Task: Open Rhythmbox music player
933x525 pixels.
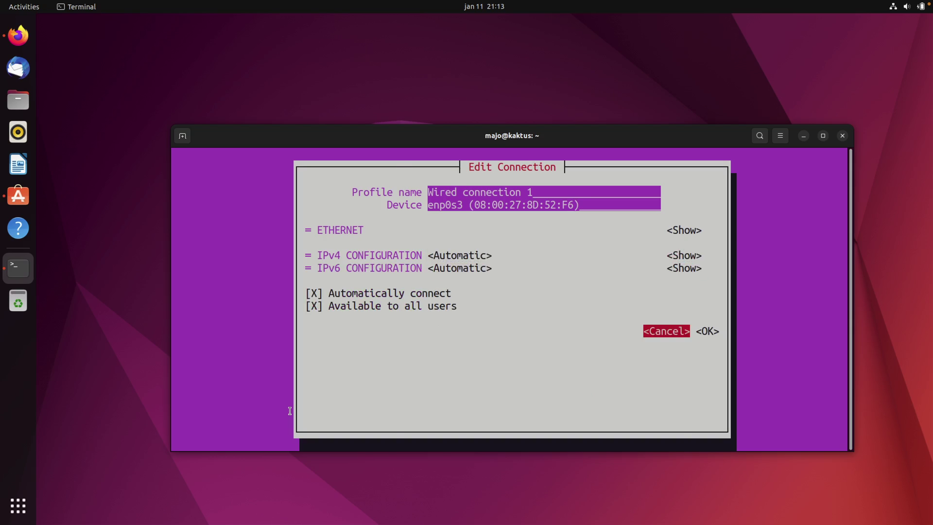Action: 18,132
